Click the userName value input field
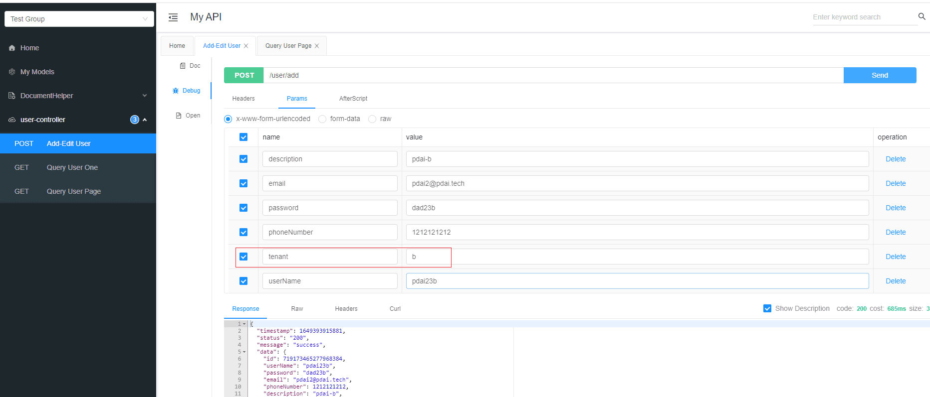This screenshot has height=397, width=930. tap(637, 281)
